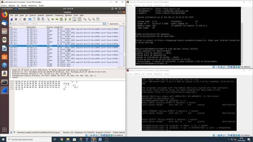Show applications grid in dock
The image size is (253, 142).
[4, 129]
